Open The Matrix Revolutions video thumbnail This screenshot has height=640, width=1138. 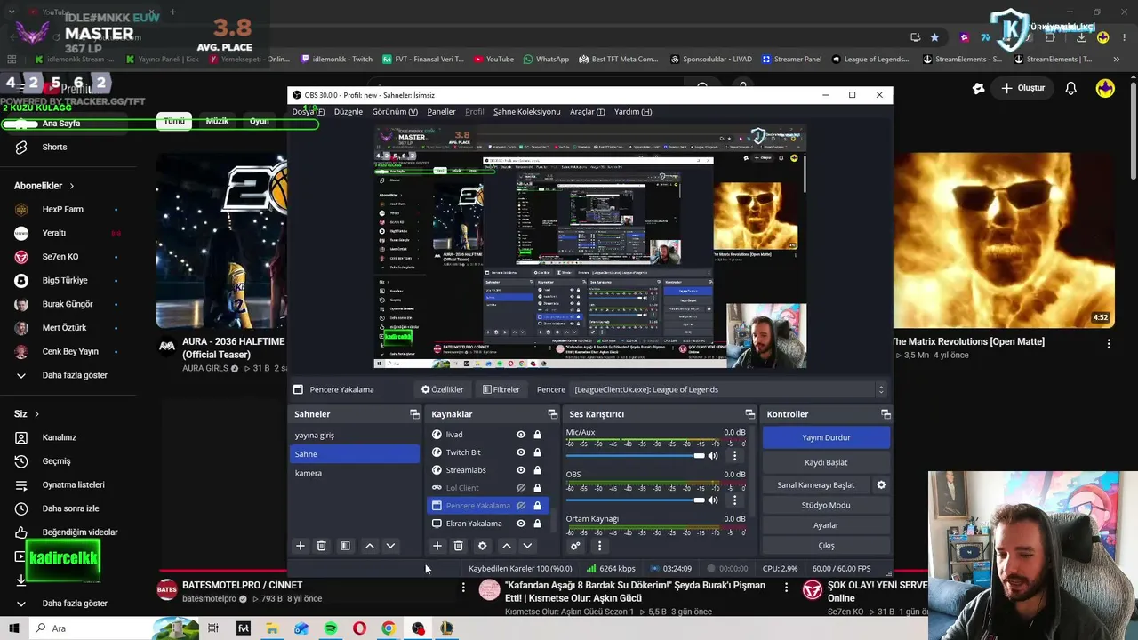pos(1005,240)
